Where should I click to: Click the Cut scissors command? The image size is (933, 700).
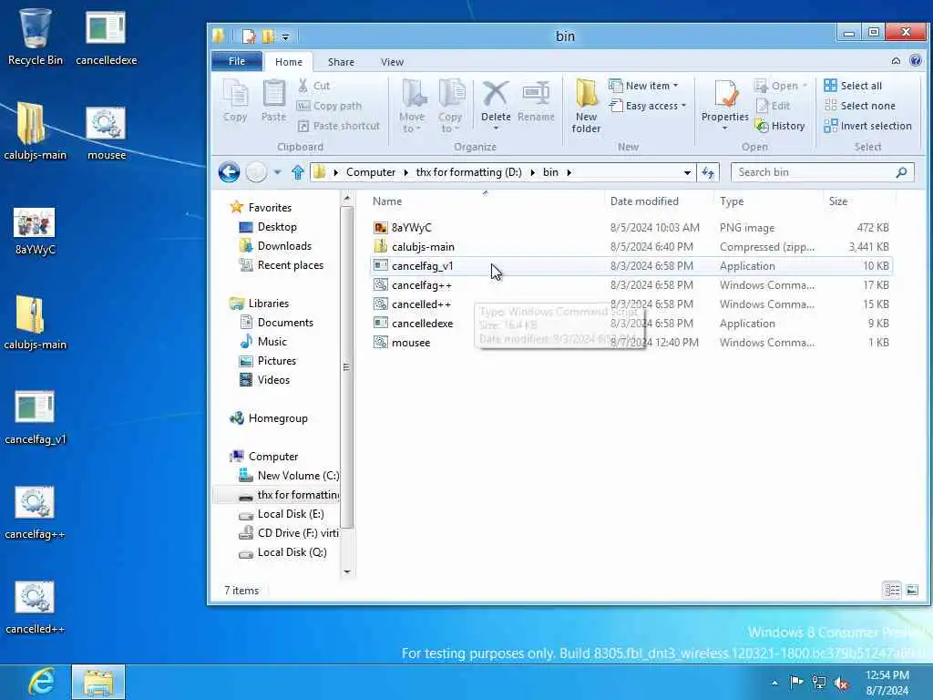point(313,86)
